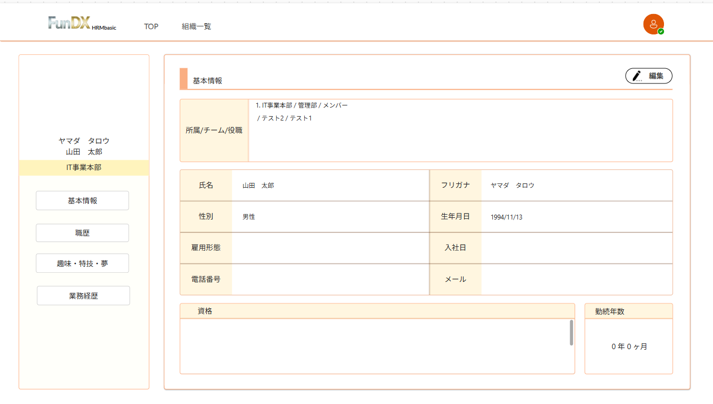Screen dimensions: 713x404
Task: Open the 職歴 section
Action: pos(82,233)
